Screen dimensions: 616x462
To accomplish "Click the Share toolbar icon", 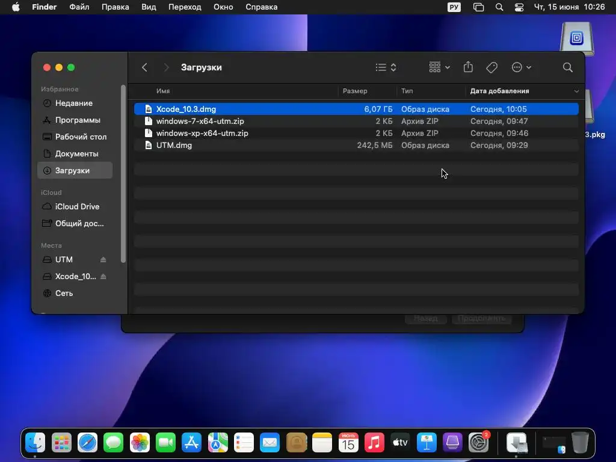I will coord(468,67).
